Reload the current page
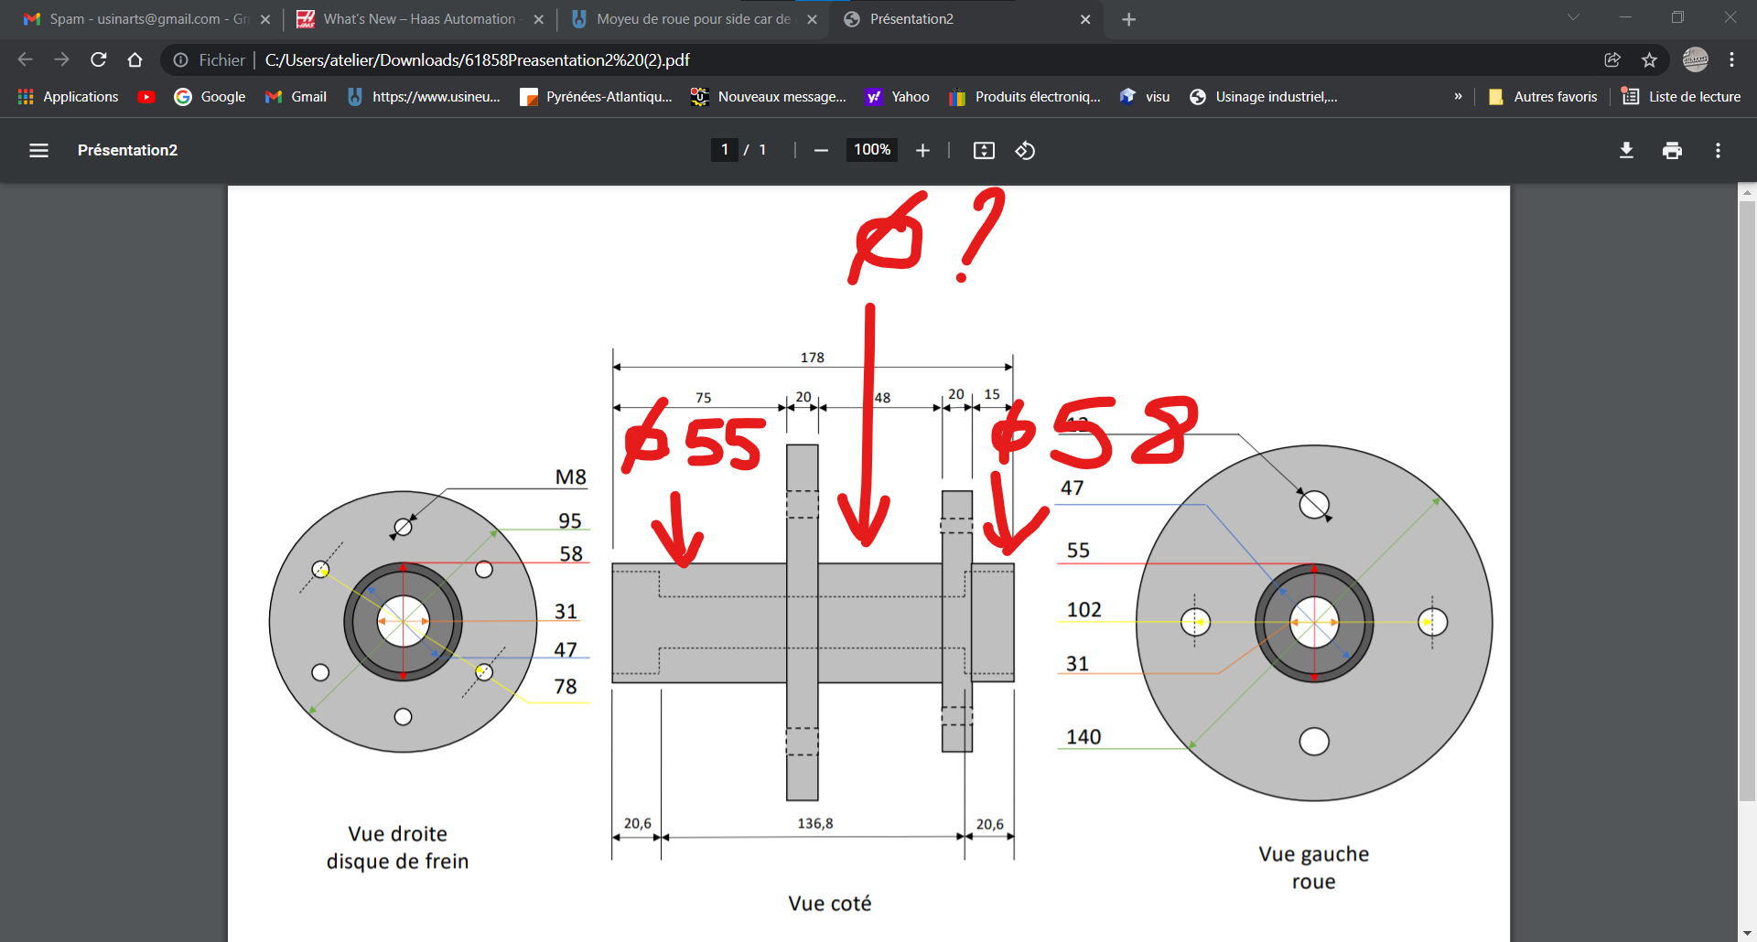This screenshot has height=942, width=1757. point(98,59)
